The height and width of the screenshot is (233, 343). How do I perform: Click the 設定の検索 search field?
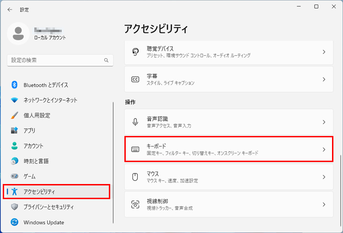[55, 60]
